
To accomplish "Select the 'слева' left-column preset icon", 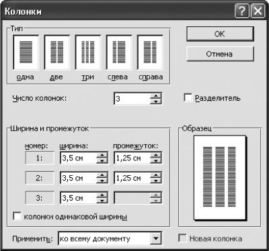I will click(119, 52).
